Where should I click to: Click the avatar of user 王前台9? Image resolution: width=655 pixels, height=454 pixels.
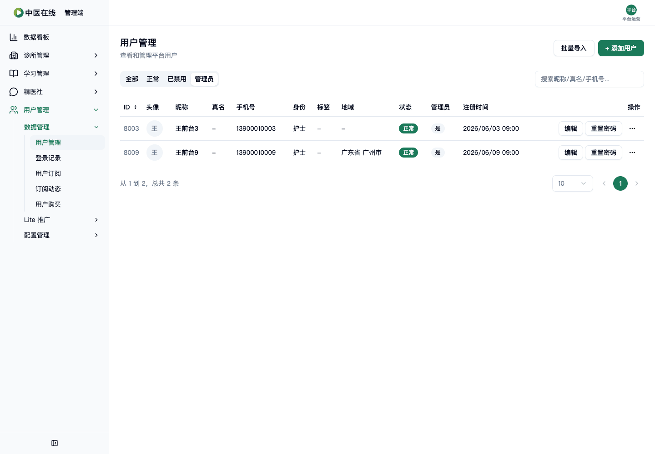155,153
